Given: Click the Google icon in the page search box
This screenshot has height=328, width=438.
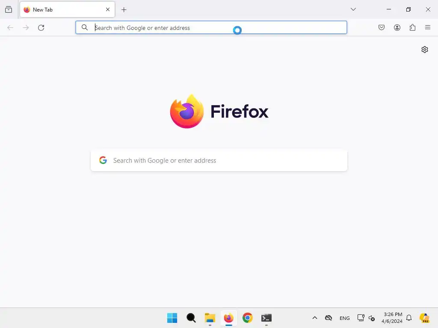Looking at the screenshot, I should 103,160.
